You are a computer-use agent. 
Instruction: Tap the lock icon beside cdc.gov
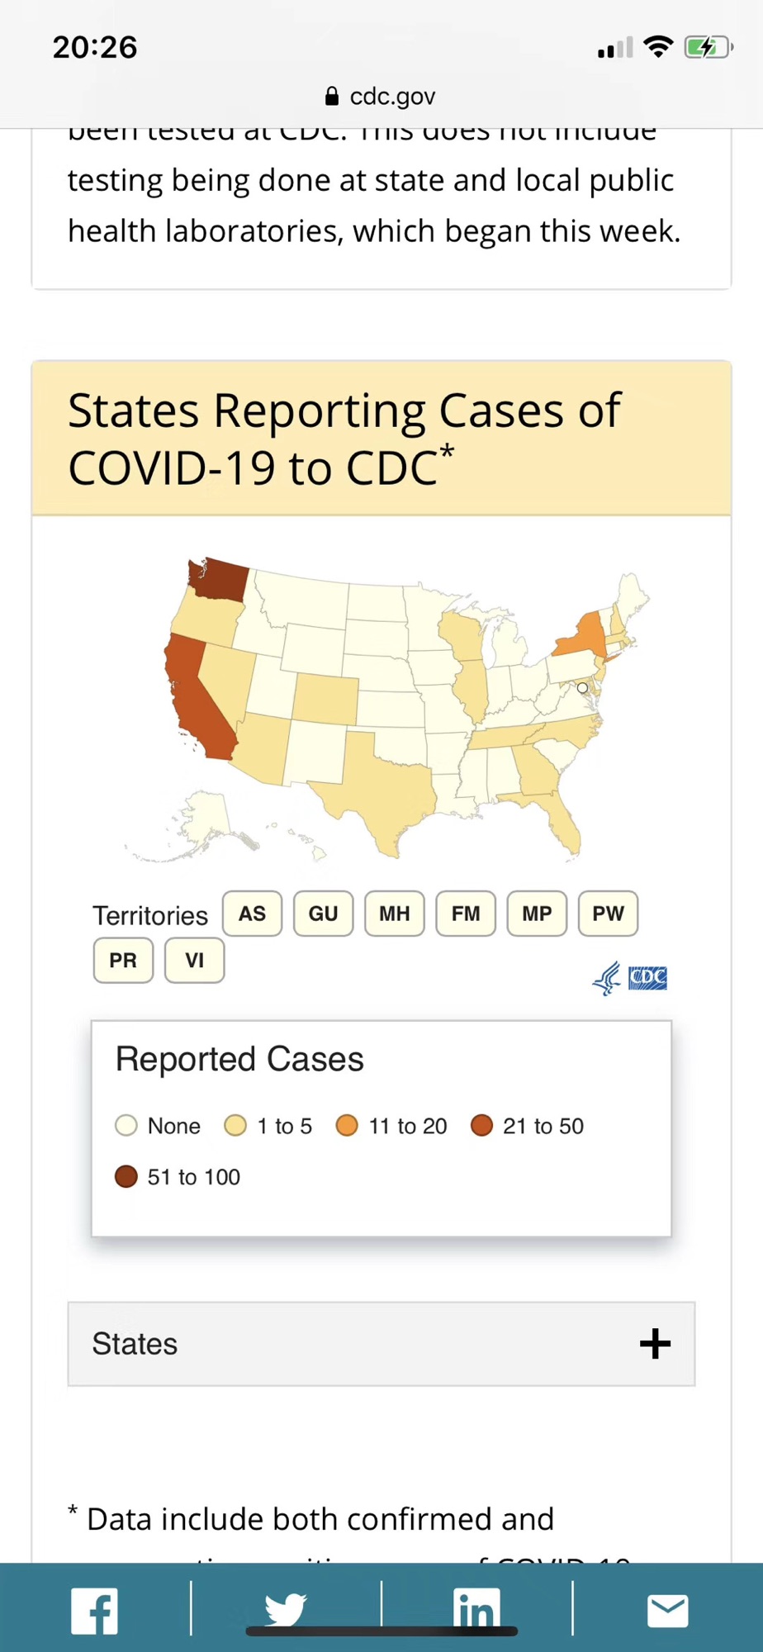point(332,97)
